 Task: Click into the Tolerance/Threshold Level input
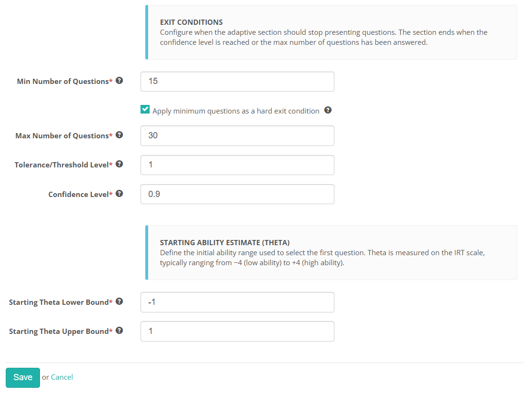click(237, 165)
